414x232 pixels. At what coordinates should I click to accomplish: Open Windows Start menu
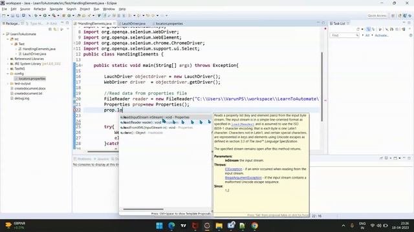(160, 226)
